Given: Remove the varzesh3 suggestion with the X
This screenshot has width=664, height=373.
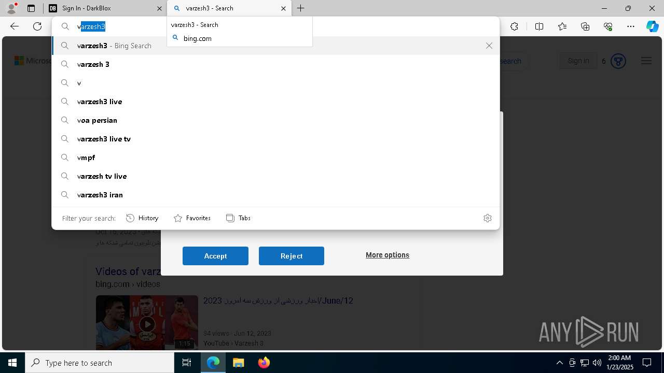Looking at the screenshot, I should [x=489, y=46].
